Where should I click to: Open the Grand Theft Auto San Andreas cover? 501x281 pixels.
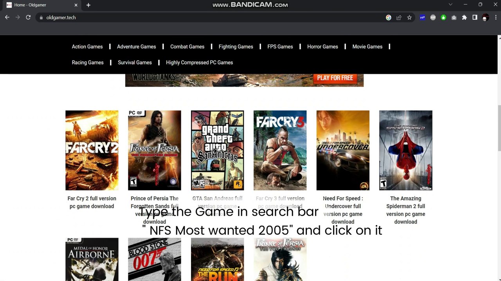[217, 150]
